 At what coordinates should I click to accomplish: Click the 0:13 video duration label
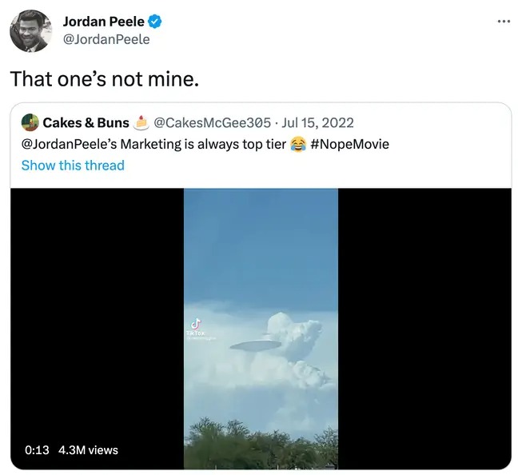37,450
